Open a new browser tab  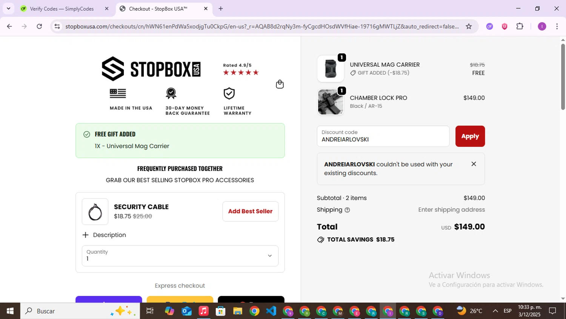pyautogui.click(x=221, y=9)
